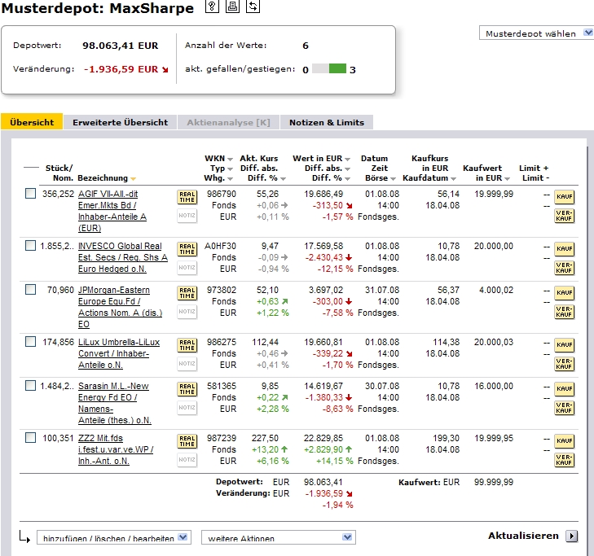This screenshot has width=594, height=556.
Task: Click the refresh icon beside the depot title
Action: point(252,7)
